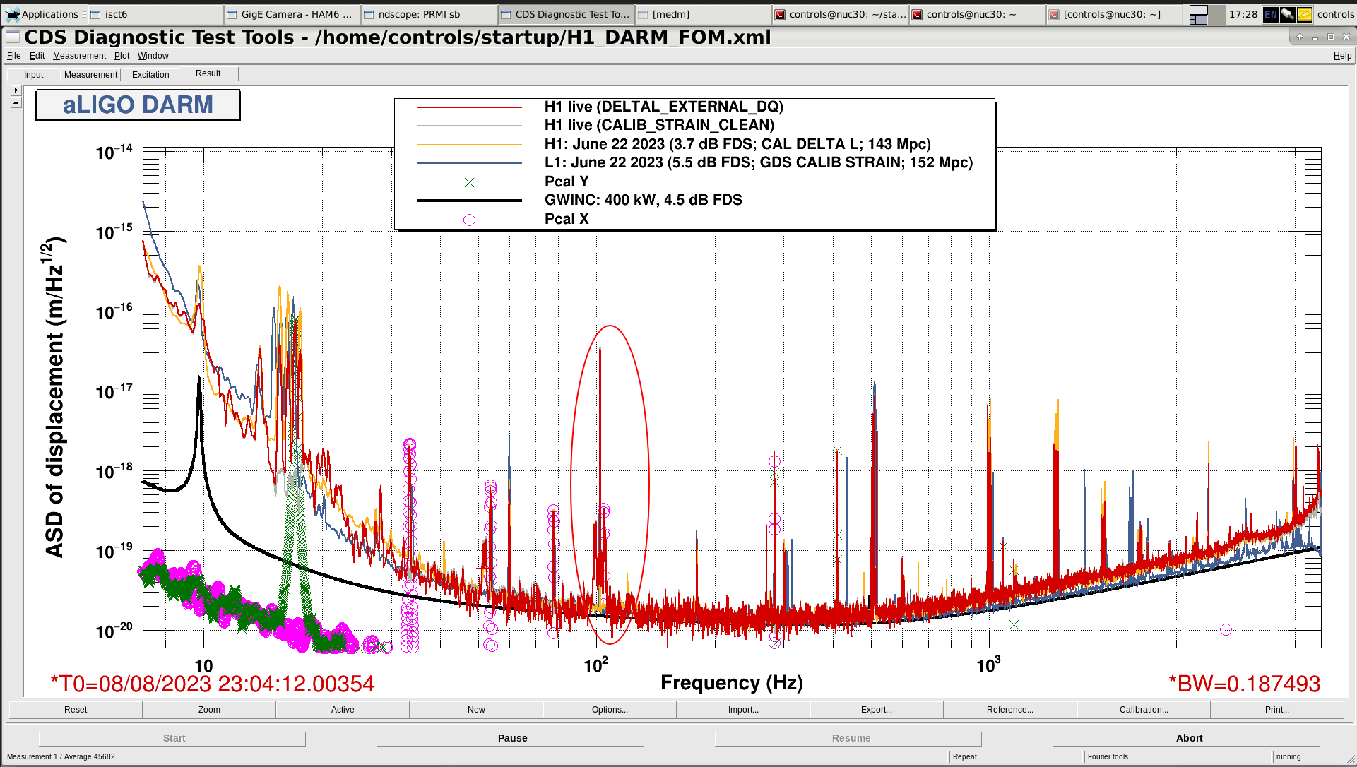Switch to the Input tab
This screenshot has height=767, width=1357.
(x=33, y=74)
